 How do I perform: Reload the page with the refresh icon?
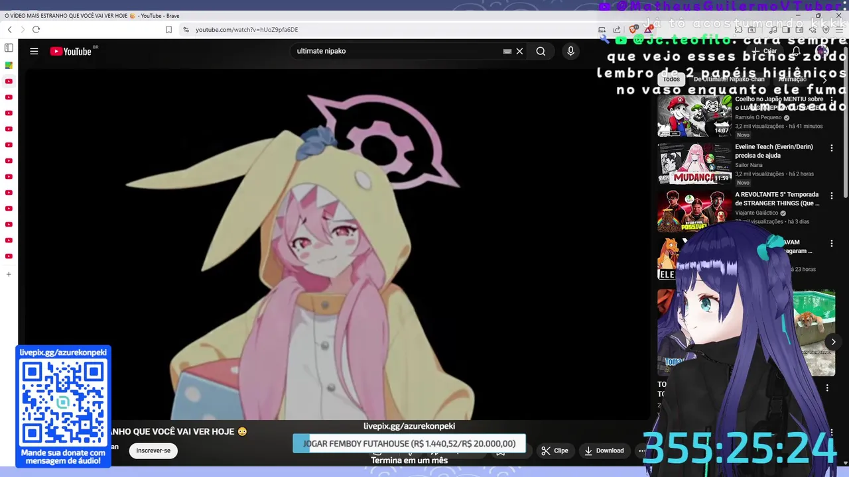coord(36,30)
